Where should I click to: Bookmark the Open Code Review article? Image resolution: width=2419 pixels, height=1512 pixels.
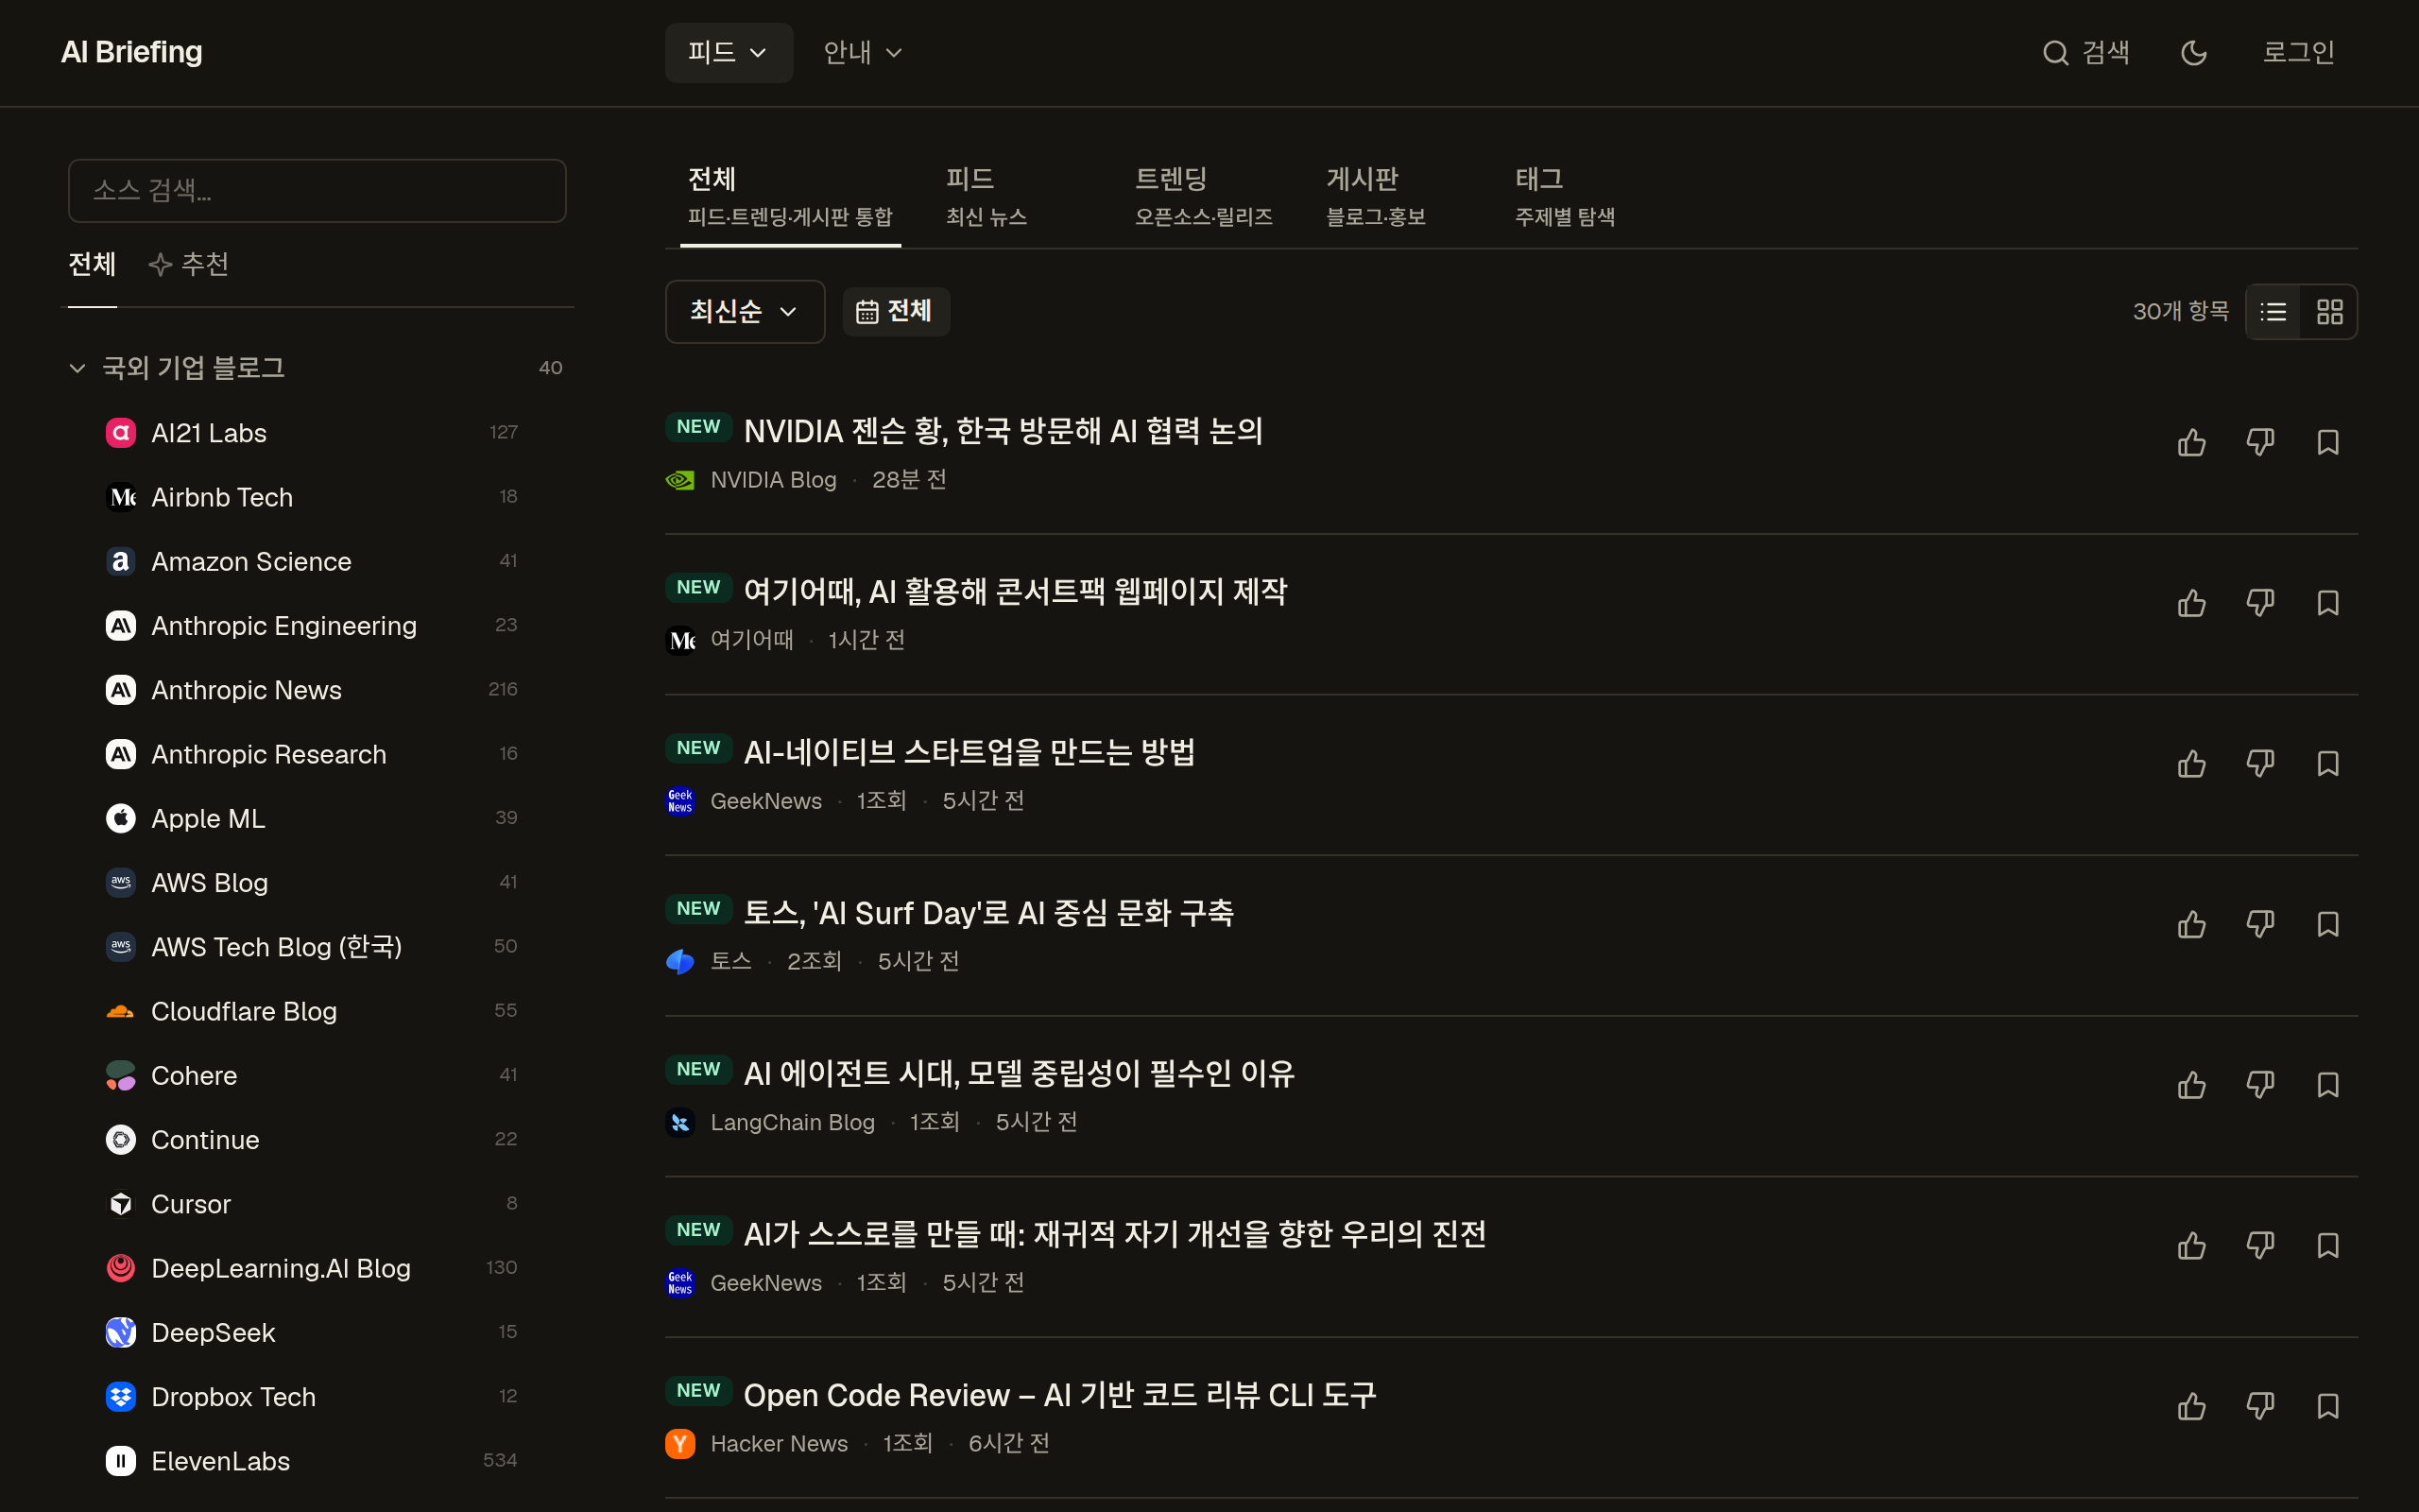(2328, 1407)
